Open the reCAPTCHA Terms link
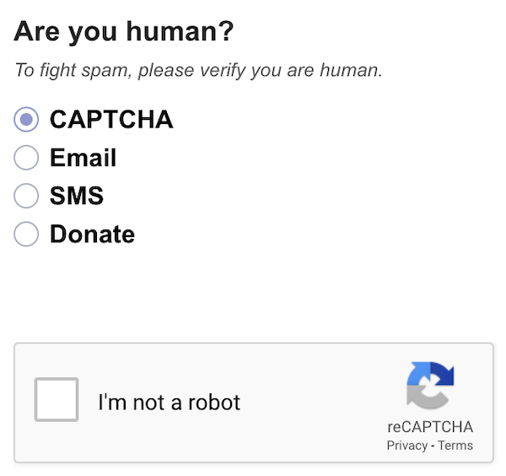 [x=455, y=446]
